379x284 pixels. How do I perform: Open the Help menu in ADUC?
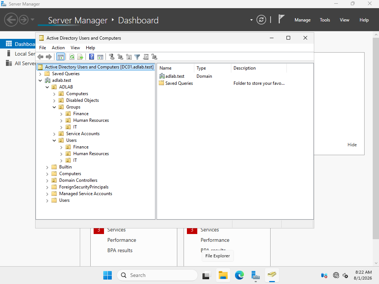click(90, 48)
